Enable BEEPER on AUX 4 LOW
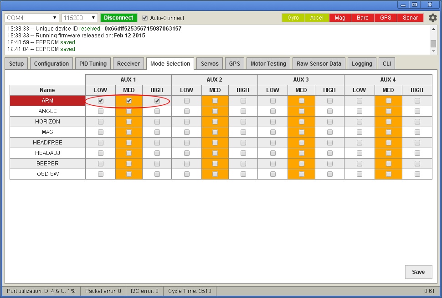This screenshot has height=298, width=442. (x=360, y=164)
